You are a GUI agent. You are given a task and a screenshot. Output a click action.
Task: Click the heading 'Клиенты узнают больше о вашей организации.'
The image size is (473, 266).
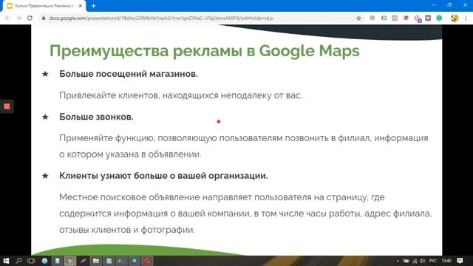coord(163,176)
